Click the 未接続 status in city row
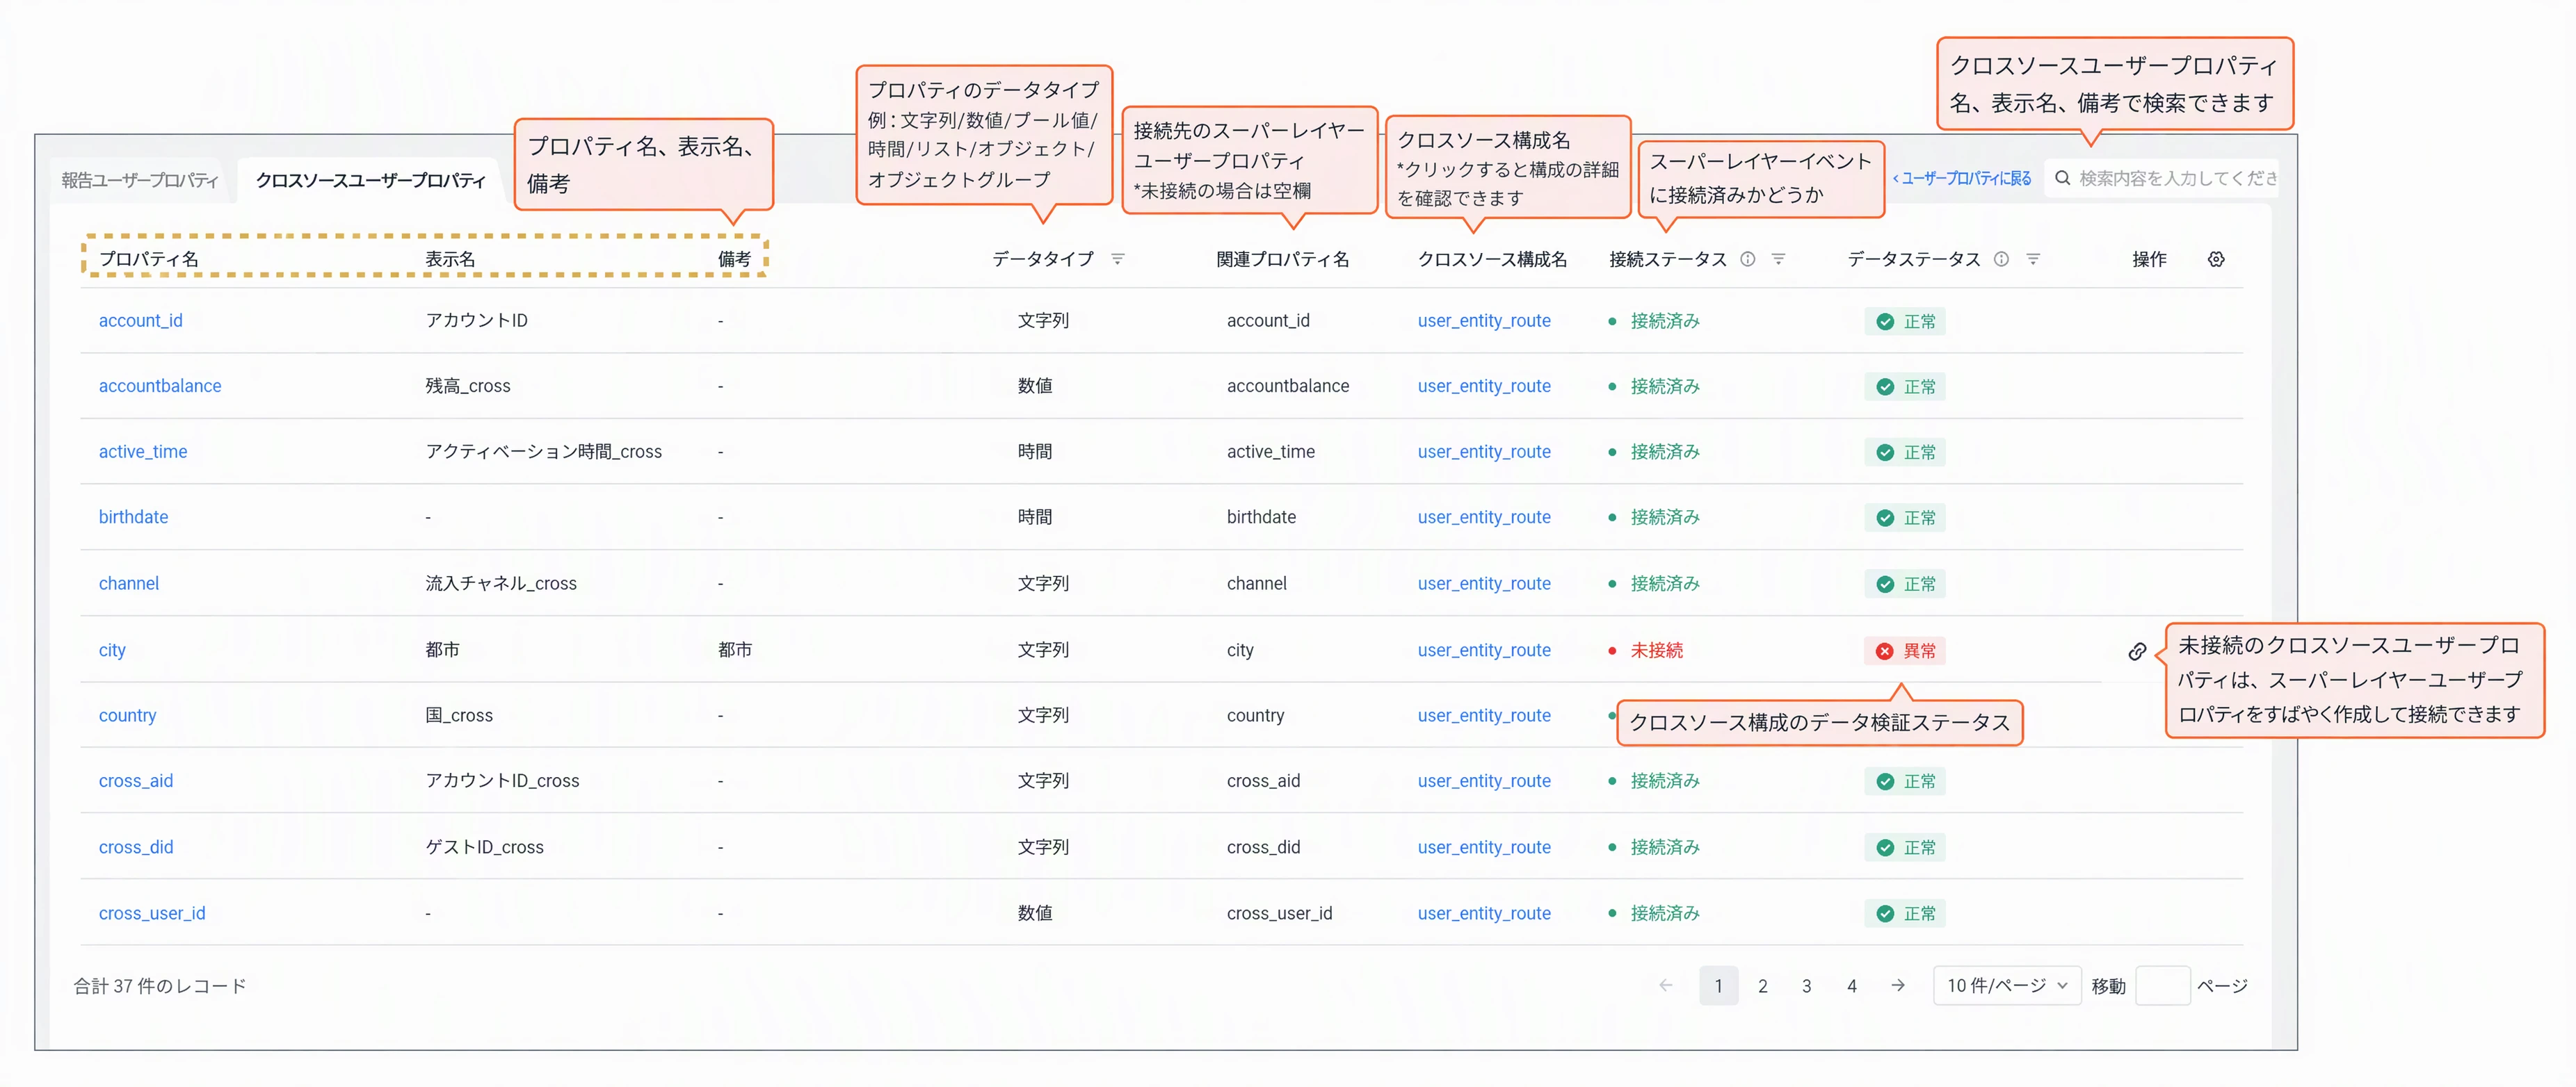This screenshot has width=2576, height=1087. [1656, 651]
